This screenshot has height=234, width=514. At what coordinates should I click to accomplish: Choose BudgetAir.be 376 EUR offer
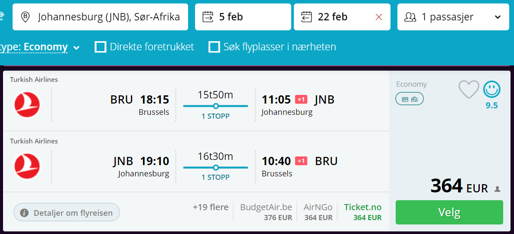click(x=266, y=212)
